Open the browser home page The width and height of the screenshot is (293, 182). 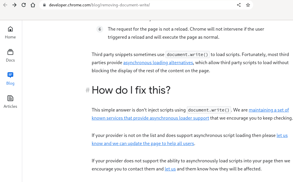(33, 5)
